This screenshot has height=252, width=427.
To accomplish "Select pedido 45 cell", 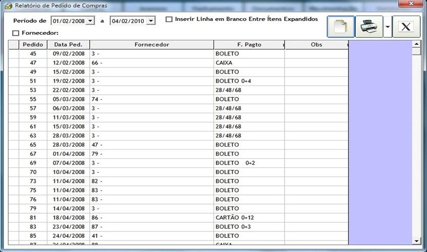I will [33, 54].
